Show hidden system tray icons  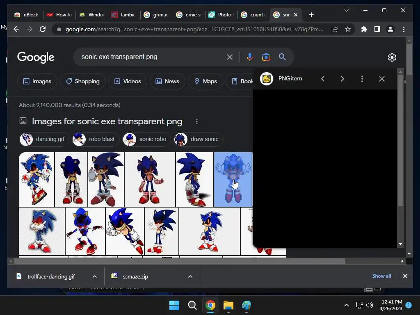click(x=346, y=305)
